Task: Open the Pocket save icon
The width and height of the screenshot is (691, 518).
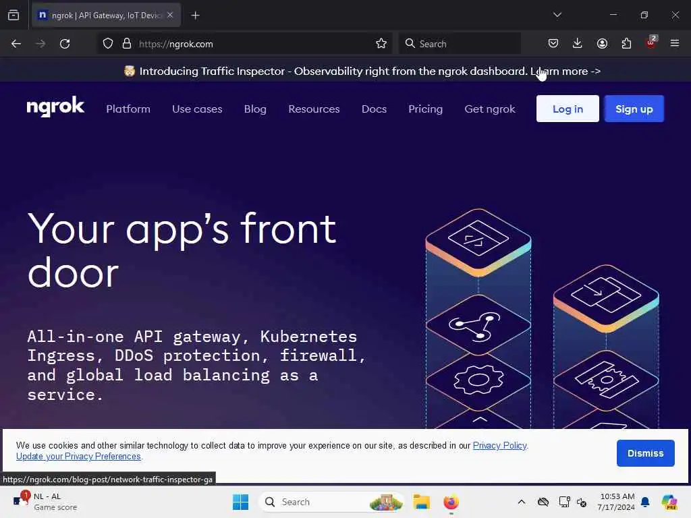Action: point(553,44)
